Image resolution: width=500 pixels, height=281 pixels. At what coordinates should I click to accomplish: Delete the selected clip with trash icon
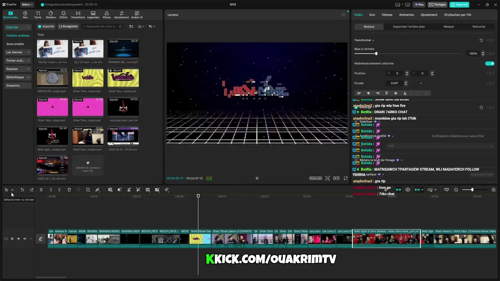pyautogui.click(x=69, y=190)
